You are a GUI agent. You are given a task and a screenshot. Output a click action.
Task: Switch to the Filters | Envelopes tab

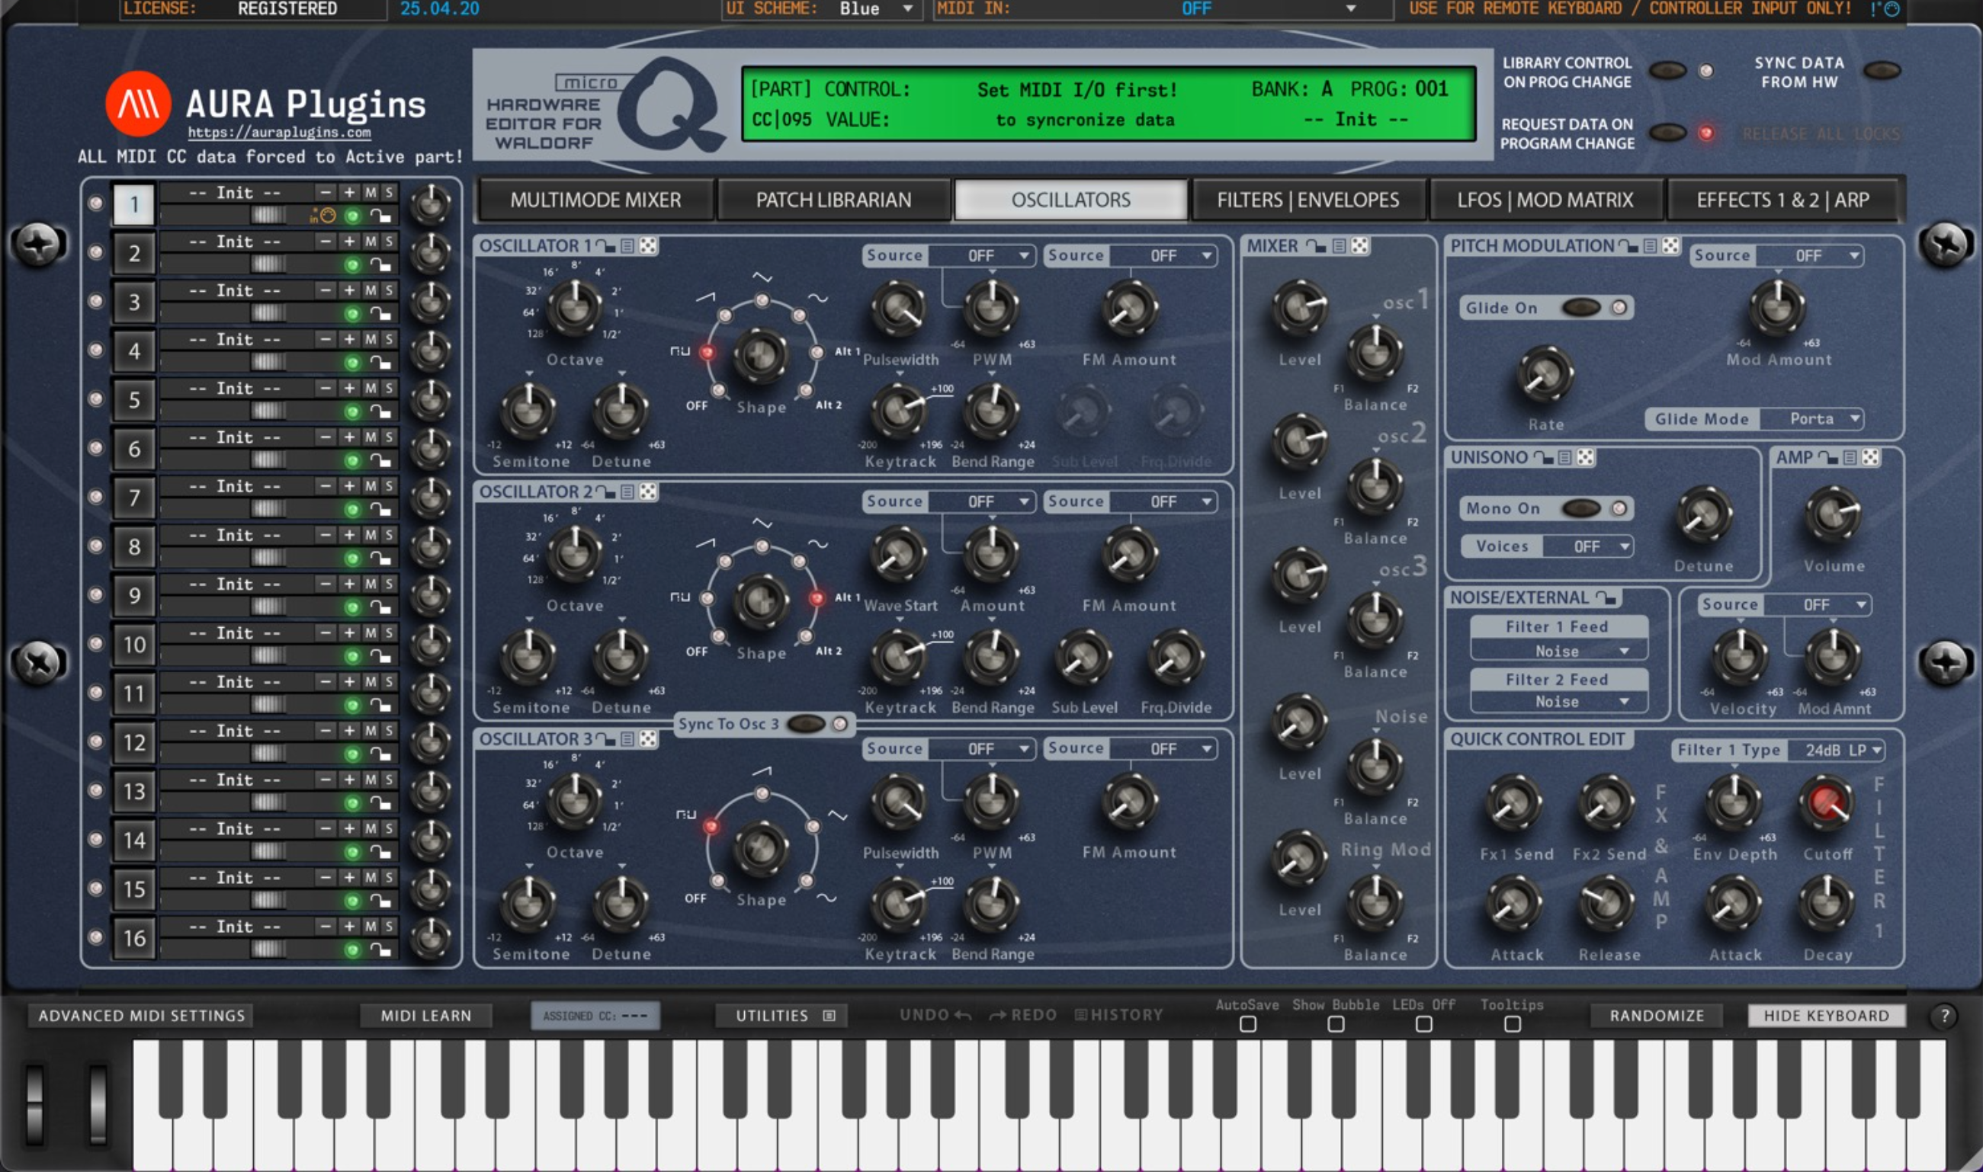click(x=1308, y=200)
